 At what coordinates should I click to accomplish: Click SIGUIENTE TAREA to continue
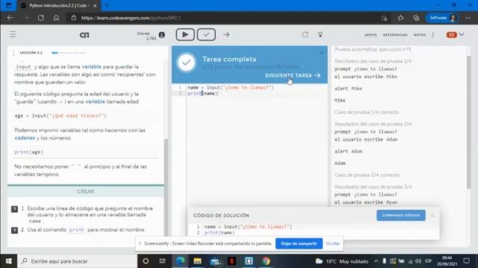click(x=293, y=75)
